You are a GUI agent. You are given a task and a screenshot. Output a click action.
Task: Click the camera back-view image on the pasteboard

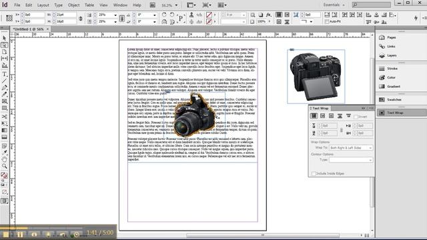(316, 77)
